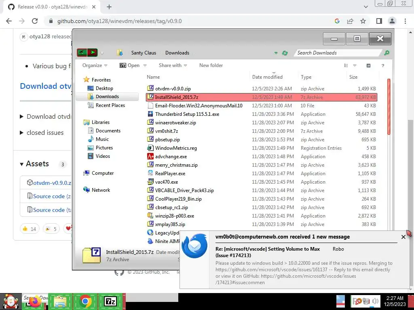The width and height of the screenshot is (414, 310).
Task: Sort files by the Name column
Action: [153, 77]
